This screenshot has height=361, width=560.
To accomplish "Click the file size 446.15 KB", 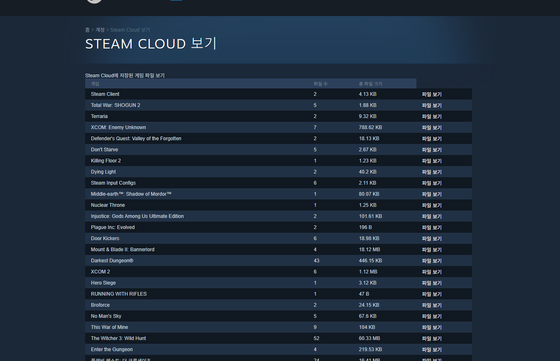I will pos(370,261).
